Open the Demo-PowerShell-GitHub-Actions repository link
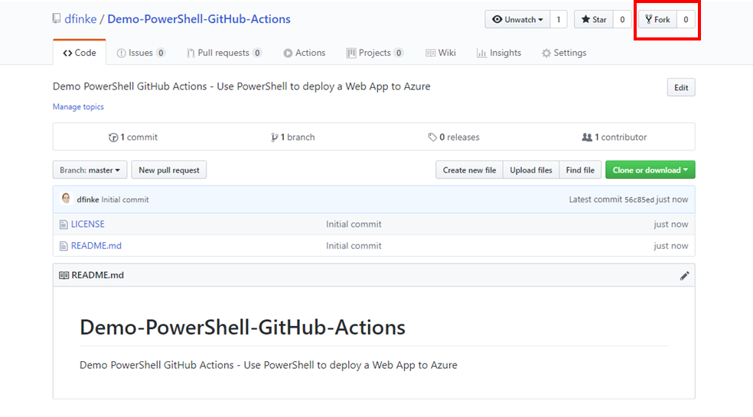 point(199,19)
